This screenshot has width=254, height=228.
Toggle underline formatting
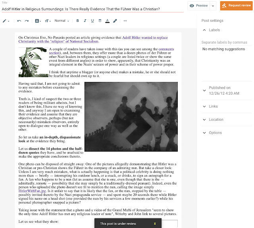(x=92, y=21)
